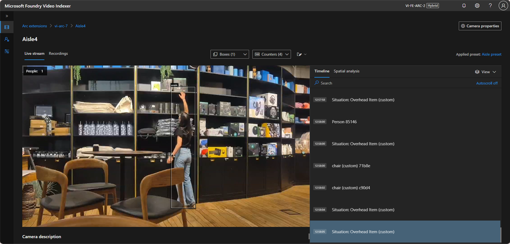Go to vi-arc-7 breadcrumb
The width and height of the screenshot is (510, 244).
click(61, 26)
